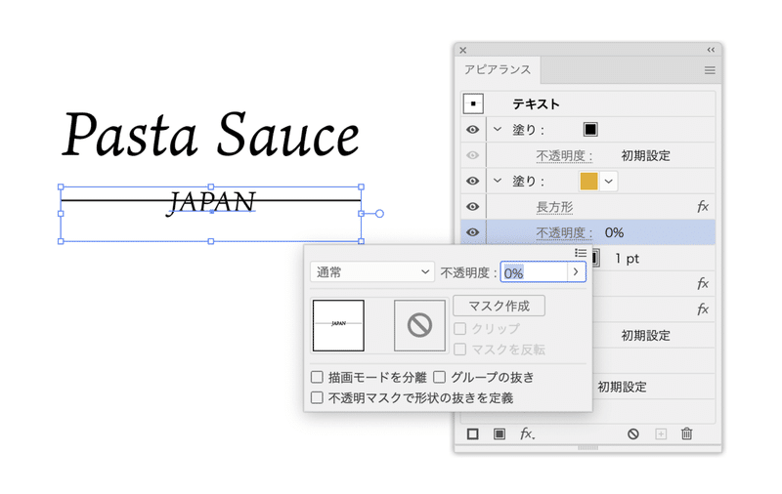Click the JAPAN text on canvas
This screenshot has height=494, width=782.
[x=211, y=203]
